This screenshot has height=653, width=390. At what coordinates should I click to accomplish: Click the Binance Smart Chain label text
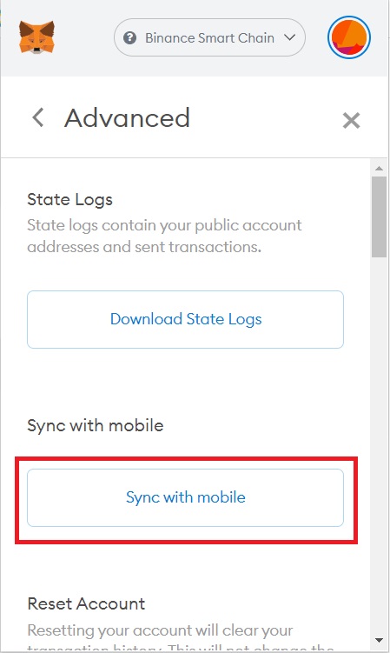pyautogui.click(x=210, y=38)
